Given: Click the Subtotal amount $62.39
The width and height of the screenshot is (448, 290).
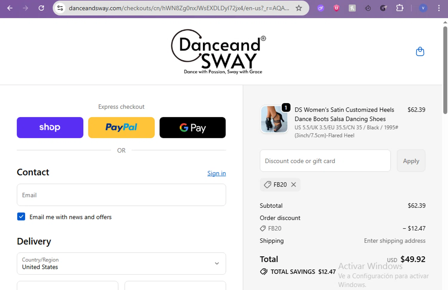Looking at the screenshot, I should click(417, 205).
